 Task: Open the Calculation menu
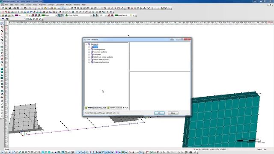60,5
